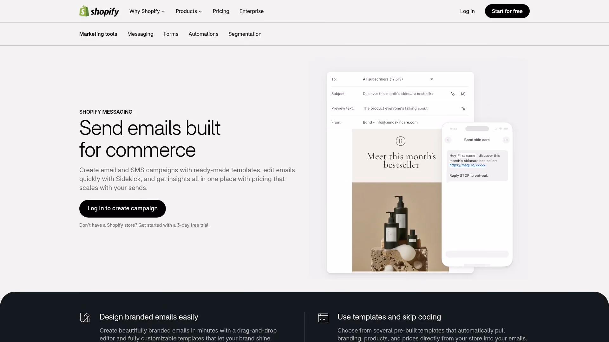The width and height of the screenshot is (609, 342).
Task: Click the First name placeholder tag in SMS
Action: pyautogui.click(x=466, y=155)
